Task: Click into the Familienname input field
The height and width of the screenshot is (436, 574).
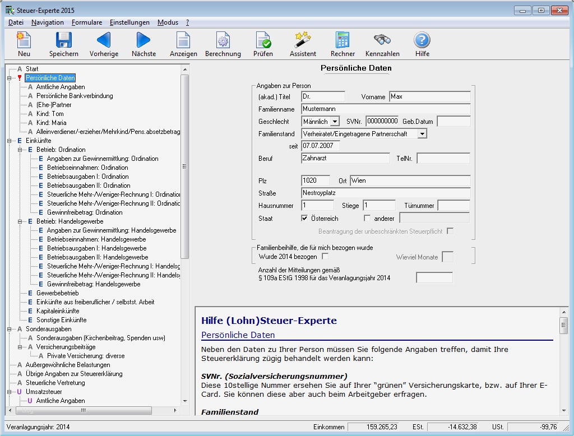Action: [x=385, y=109]
